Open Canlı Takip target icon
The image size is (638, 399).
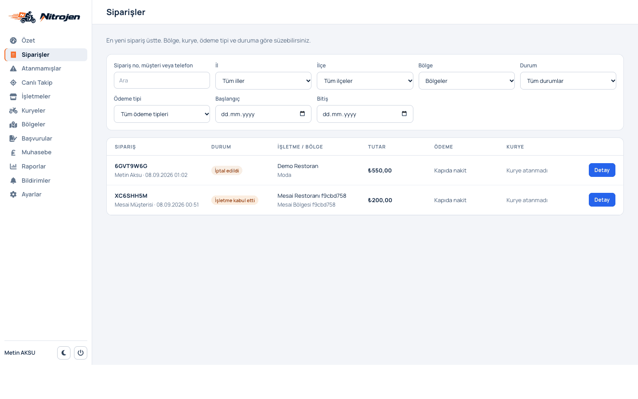13,82
